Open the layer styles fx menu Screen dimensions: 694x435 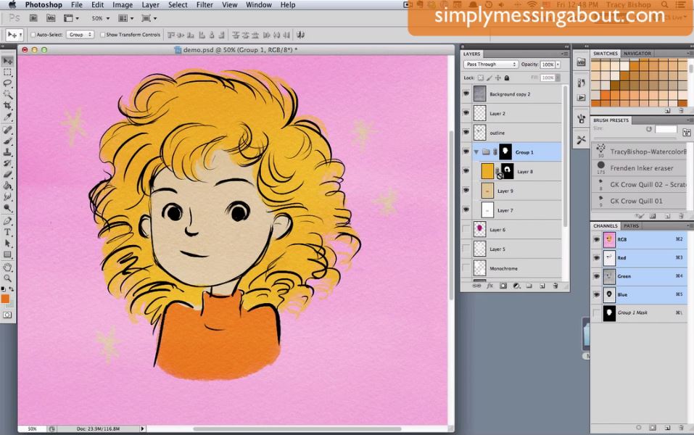tap(489, 286)
